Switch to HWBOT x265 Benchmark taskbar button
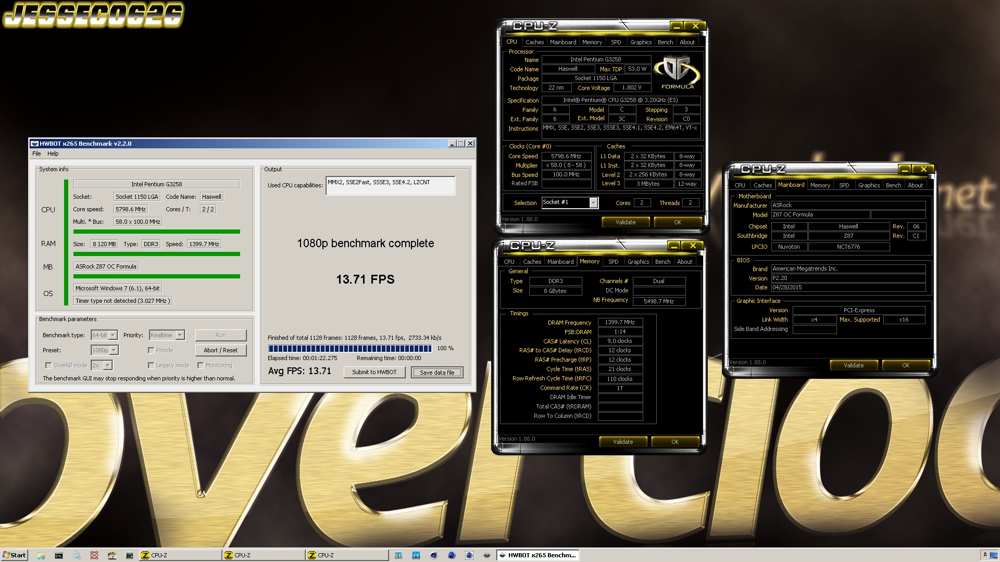Image resolution: width=1000 pixels, height=562 pixels. coord(537,555)
